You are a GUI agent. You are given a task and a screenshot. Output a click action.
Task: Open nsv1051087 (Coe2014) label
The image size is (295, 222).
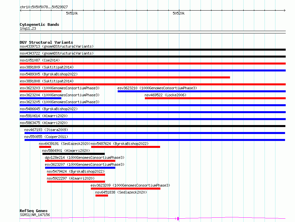coord(40,60)
